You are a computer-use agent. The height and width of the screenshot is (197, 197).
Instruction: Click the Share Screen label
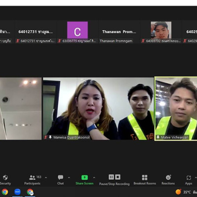[x=85, y=183]
